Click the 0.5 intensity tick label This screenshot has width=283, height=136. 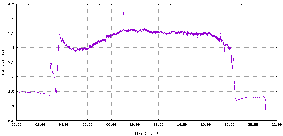point(11,120)
